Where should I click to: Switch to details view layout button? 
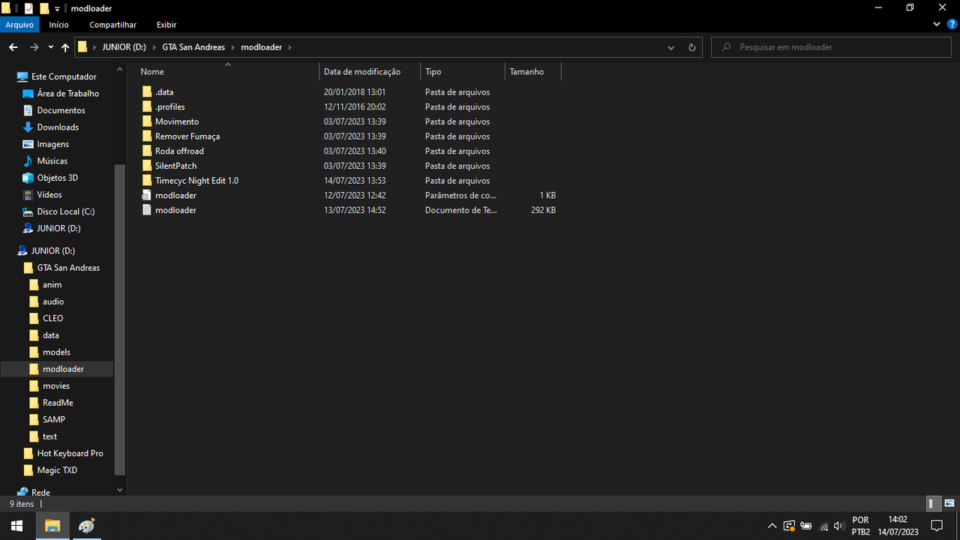(931, 503)
